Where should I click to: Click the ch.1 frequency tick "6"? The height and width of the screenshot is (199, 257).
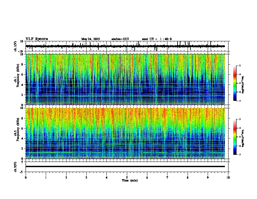[22, 74]
